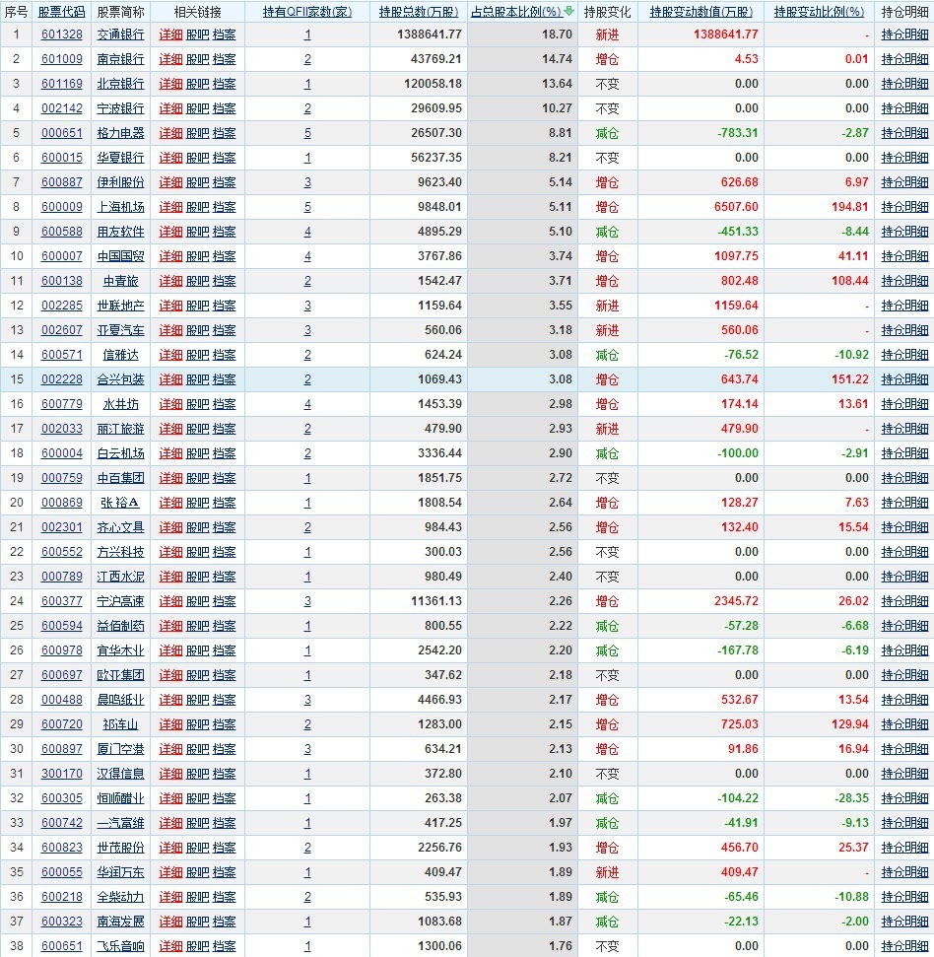
Task: Open 信雅达 stock name link
Action: [121, 355]
